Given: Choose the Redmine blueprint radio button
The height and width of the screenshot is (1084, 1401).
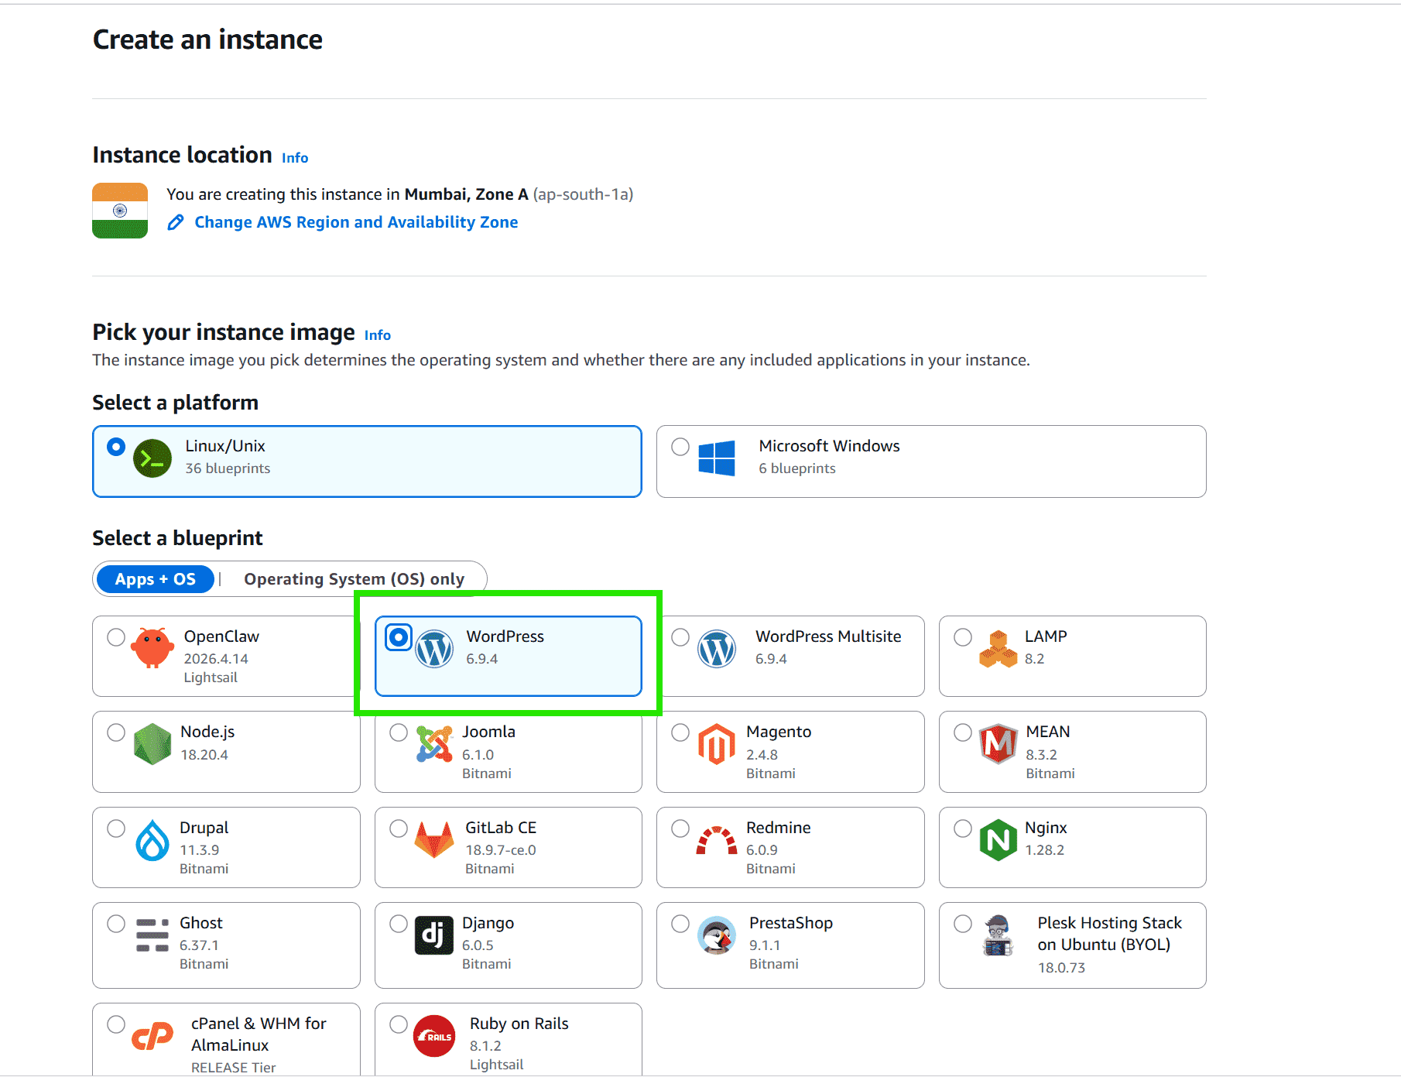Looking at the screenshot, I should 680,828.
